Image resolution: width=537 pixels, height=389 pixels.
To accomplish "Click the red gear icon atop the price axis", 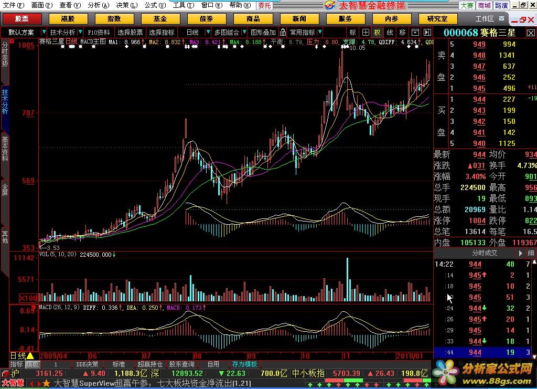I will pos(12,41).
